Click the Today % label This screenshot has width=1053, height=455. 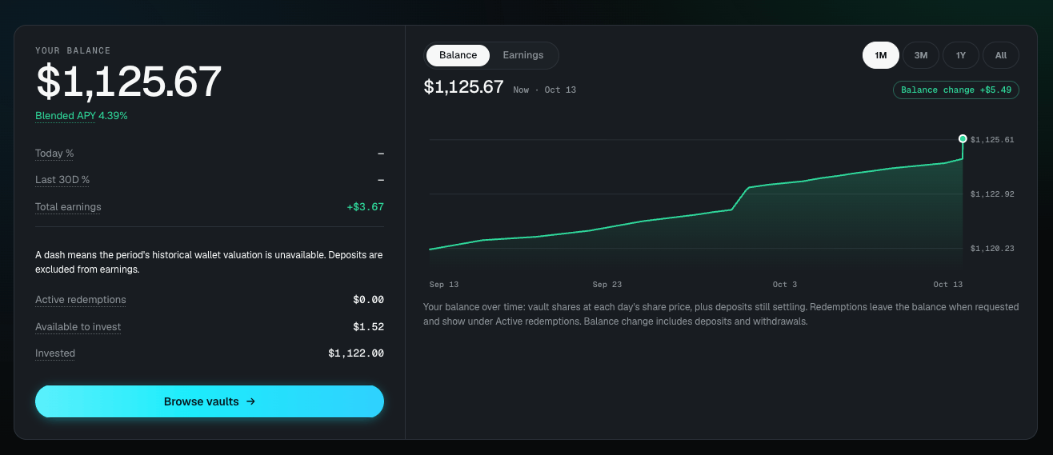pos(54,154)
